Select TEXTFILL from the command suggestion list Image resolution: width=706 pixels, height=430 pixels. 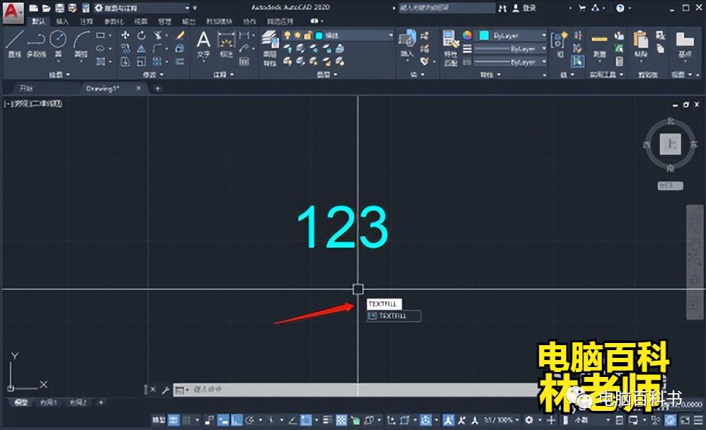pos(394,315)
